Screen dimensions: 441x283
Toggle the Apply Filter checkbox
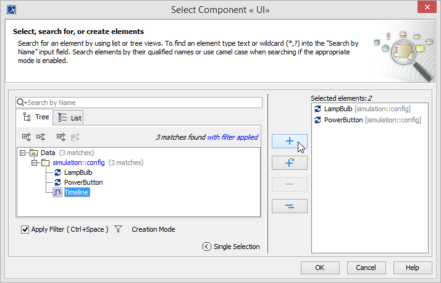(25, 229)
